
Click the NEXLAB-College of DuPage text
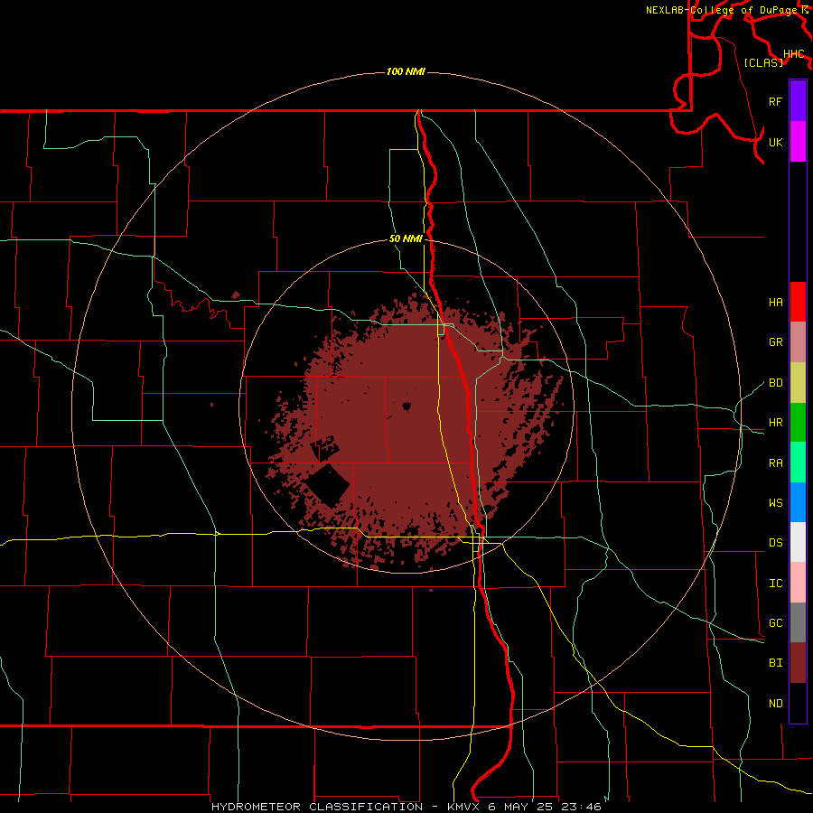(x=721, y=10)
